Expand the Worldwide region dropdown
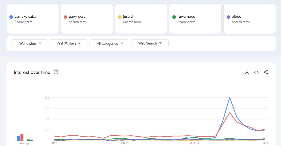Image resolution: width=281 pixels, height=146 pixels. tap(30, 43)
